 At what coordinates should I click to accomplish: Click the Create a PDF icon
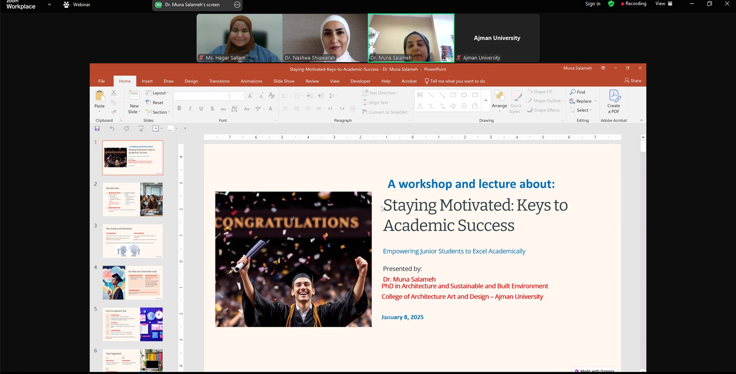[614, 102]
